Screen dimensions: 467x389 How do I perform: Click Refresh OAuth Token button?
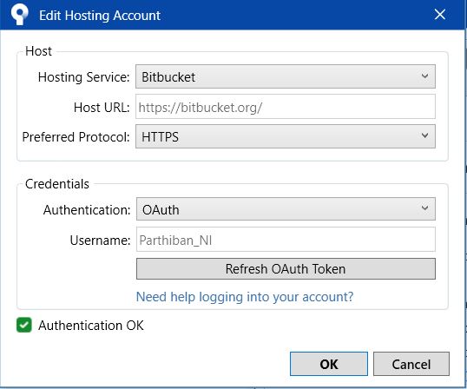286,268
